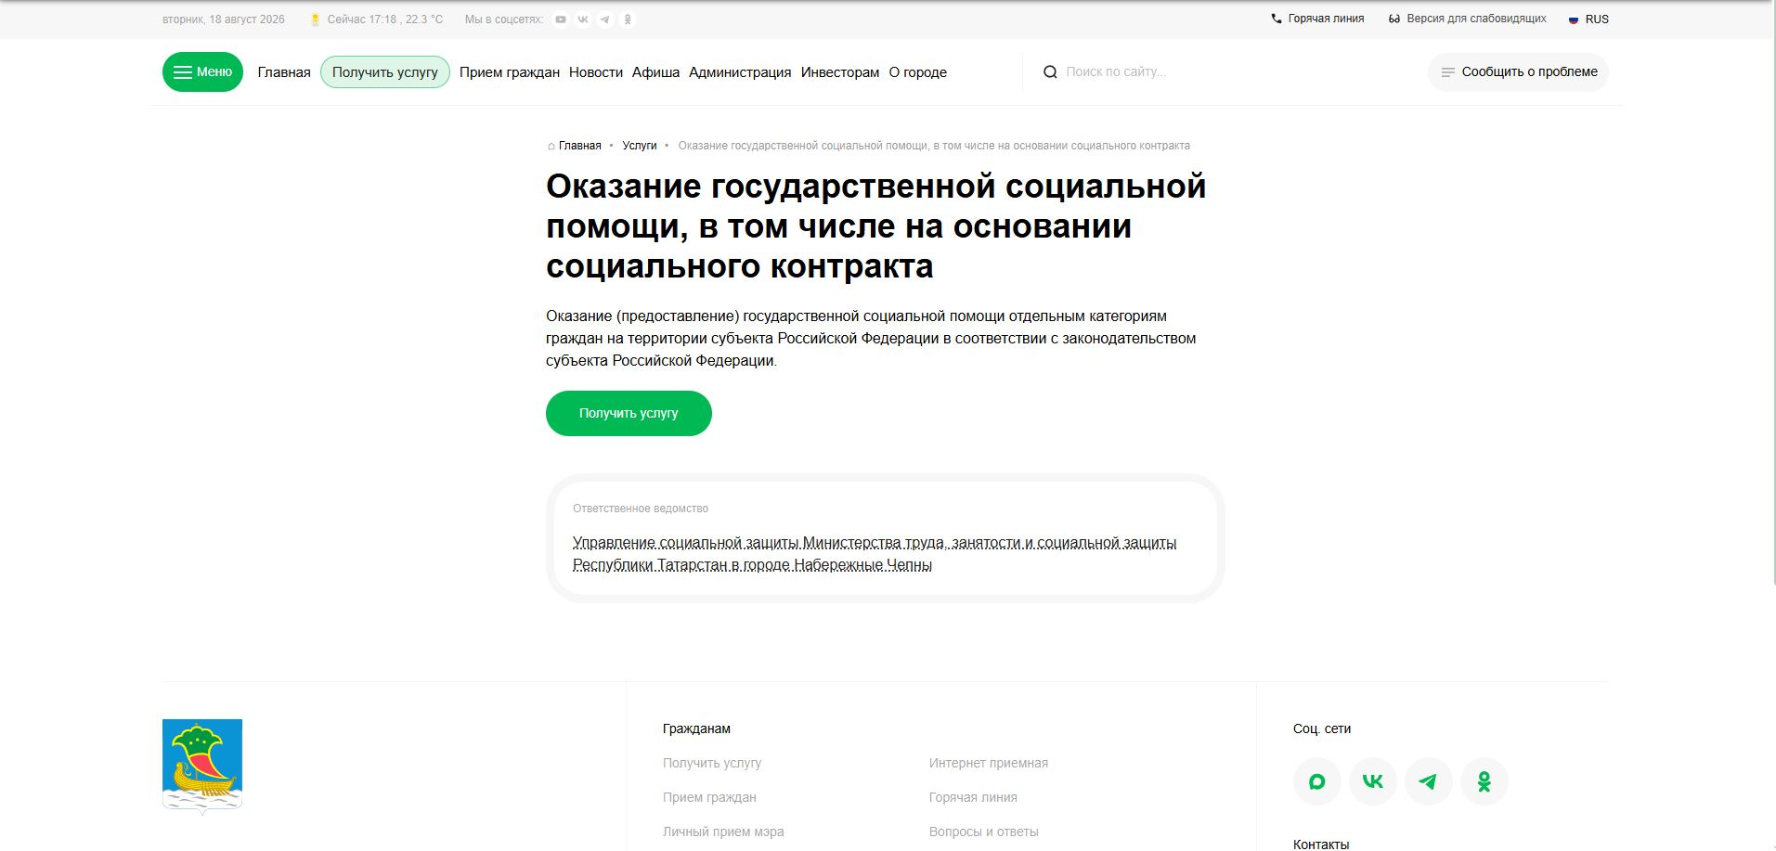1776x851 pixels.
Task: Open the Odnoklassniki icon in the top bar
Action: (x=628, y=19)
